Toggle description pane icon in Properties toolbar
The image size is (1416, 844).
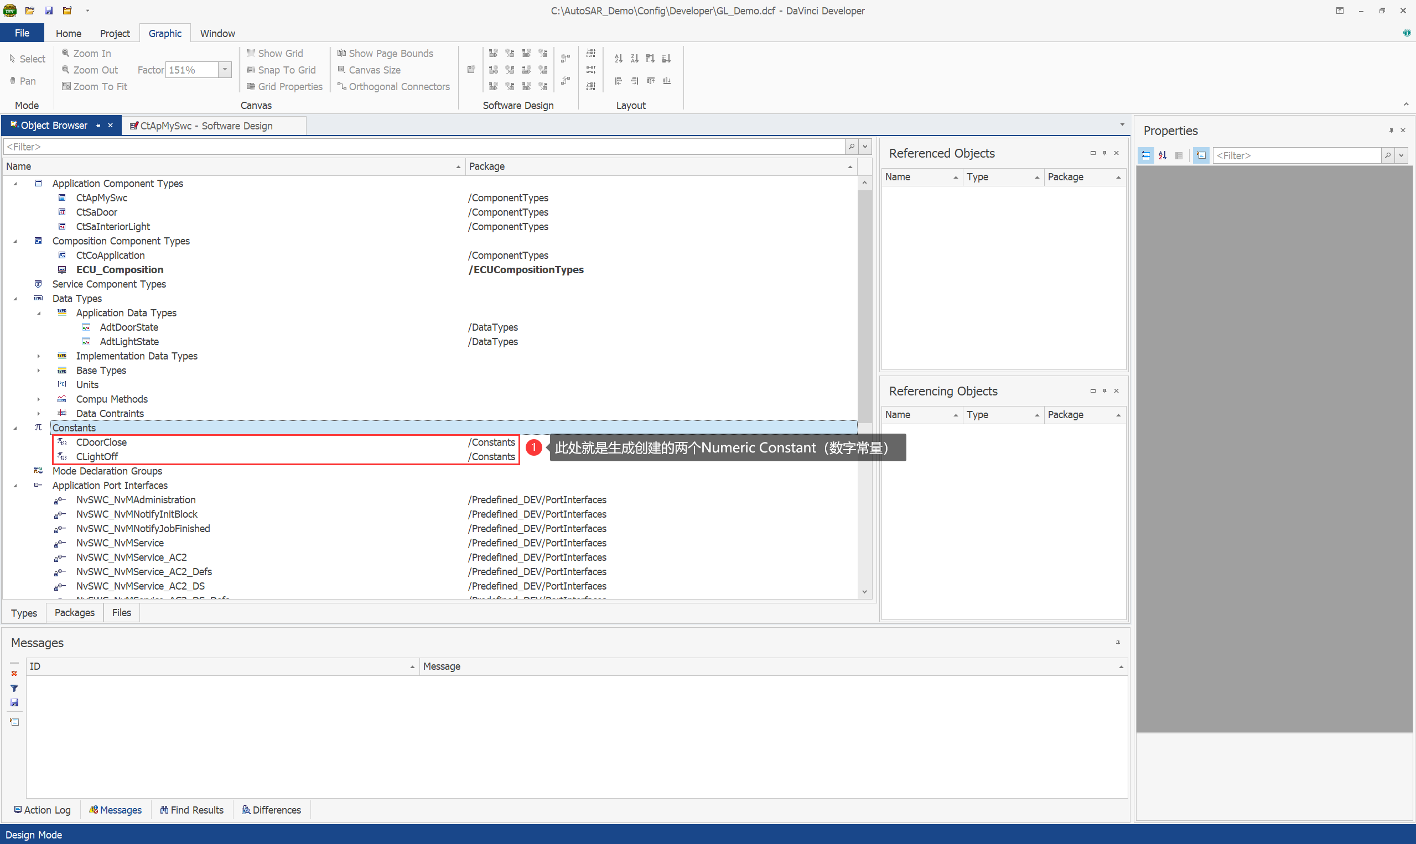point(1201,155)
